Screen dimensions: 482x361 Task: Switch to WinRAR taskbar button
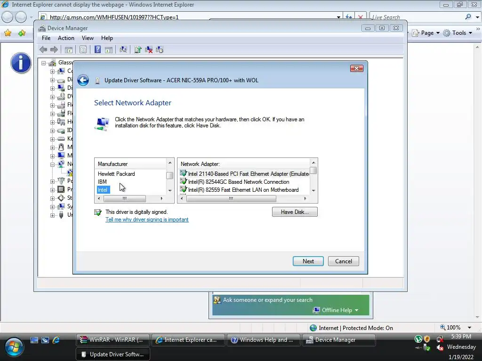point(112,340)
